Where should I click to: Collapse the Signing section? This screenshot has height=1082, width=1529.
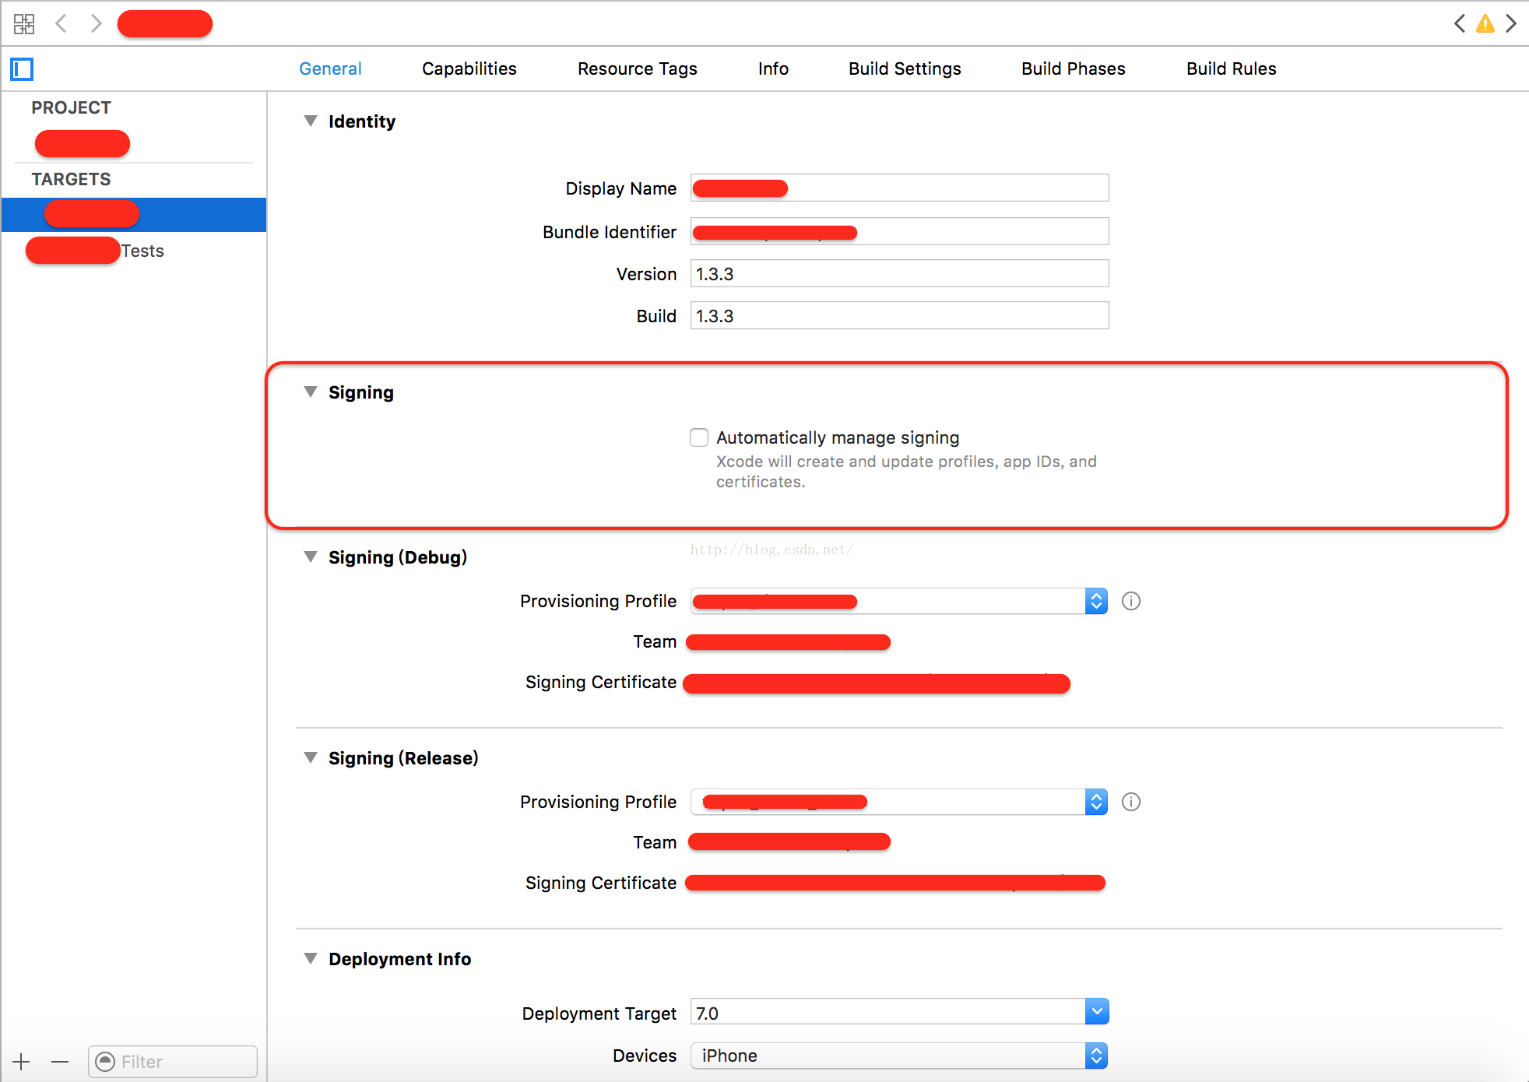(x=311, y=392)
